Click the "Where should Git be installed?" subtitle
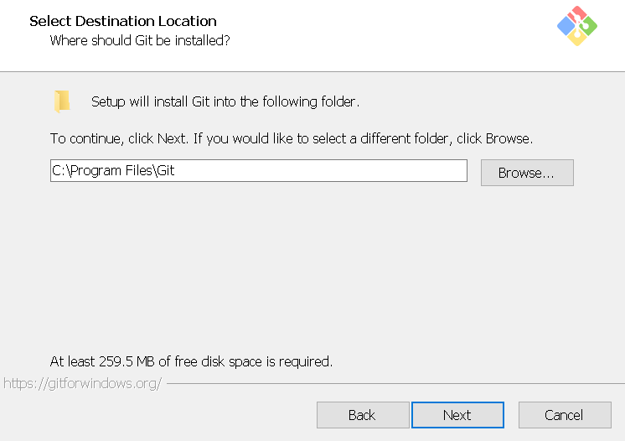This screenshot has width=625, height=441. click(x=140, y=40)
